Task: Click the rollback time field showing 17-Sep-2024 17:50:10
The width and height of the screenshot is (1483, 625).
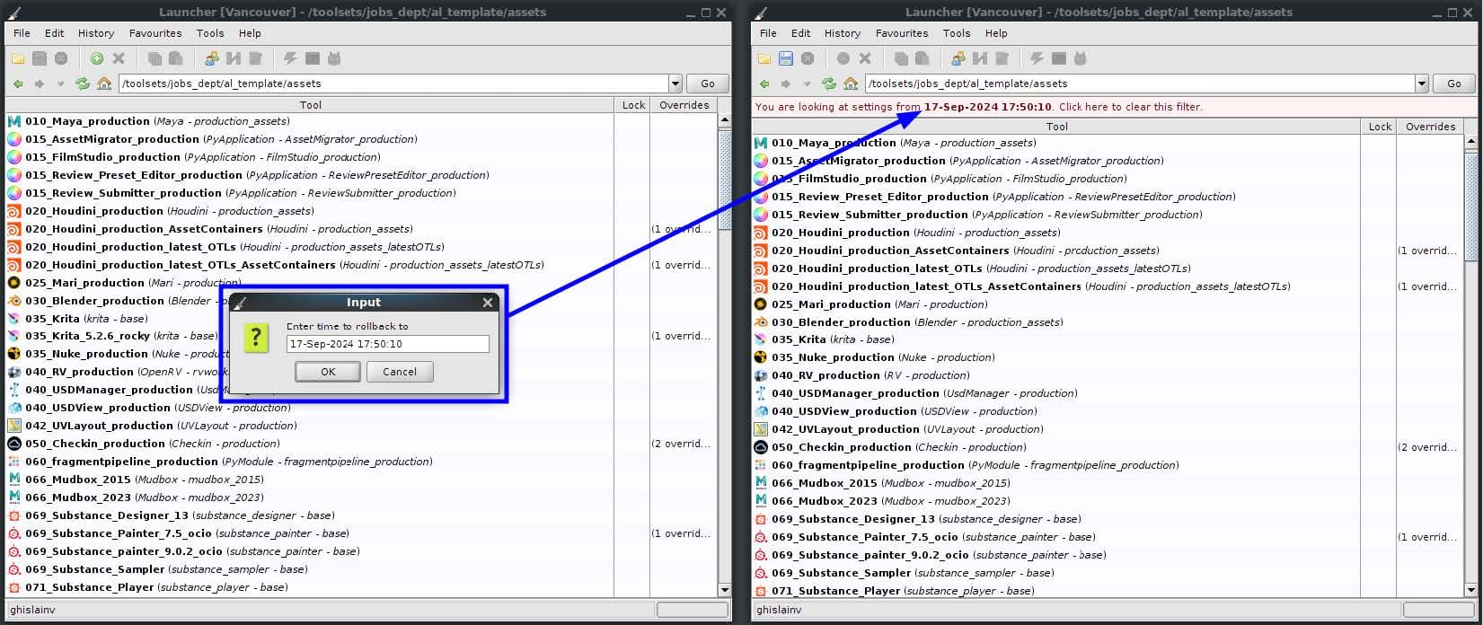Action: pos(388,344)
